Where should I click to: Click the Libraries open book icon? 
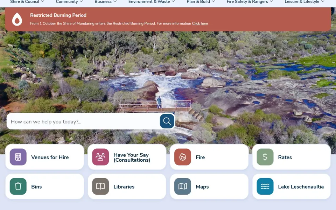point(100,186)
